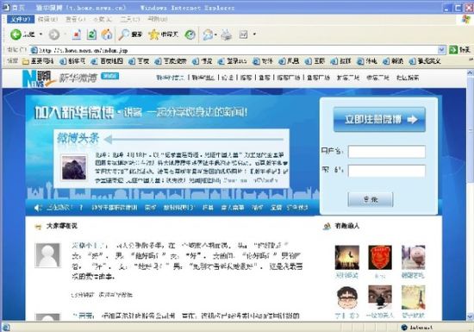Open first post's grey placeholder avatar
The height and width of the screenshot is (332, 474).
[48, 255]
